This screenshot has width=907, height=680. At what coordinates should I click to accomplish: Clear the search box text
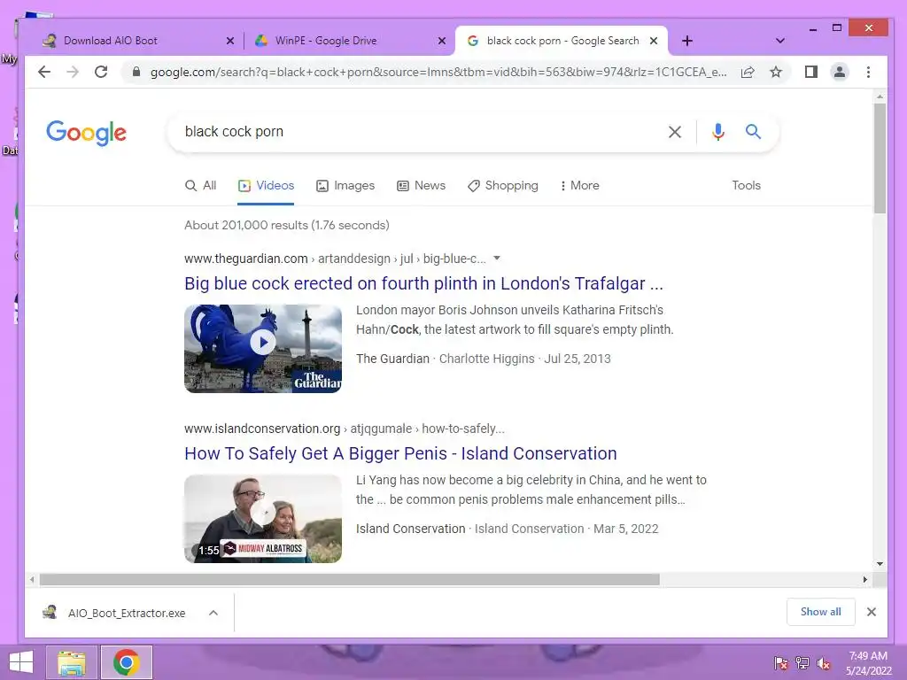[674, 132]
